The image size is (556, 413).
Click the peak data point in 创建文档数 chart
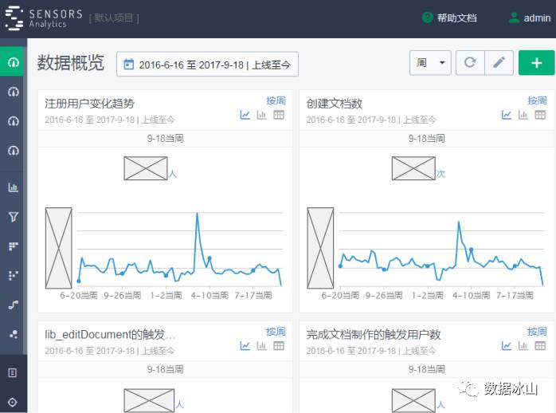click(x=459, y=222)
